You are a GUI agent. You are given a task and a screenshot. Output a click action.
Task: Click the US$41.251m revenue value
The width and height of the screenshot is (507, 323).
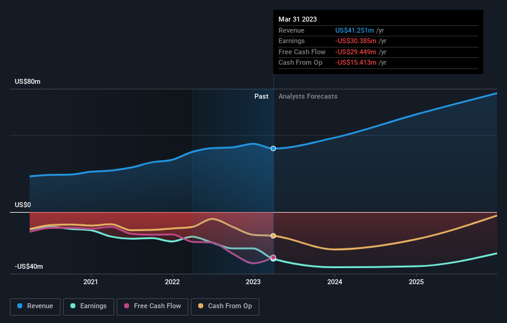click(x=354, y=30)
